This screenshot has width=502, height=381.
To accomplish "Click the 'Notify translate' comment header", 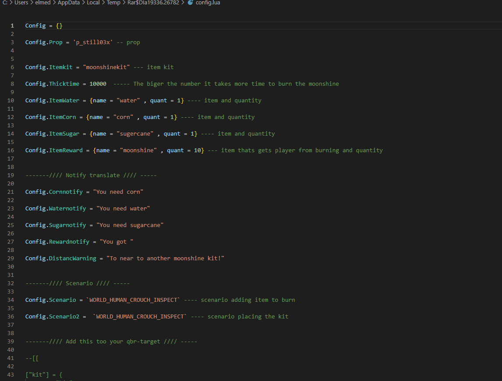I will pos(91,175).
